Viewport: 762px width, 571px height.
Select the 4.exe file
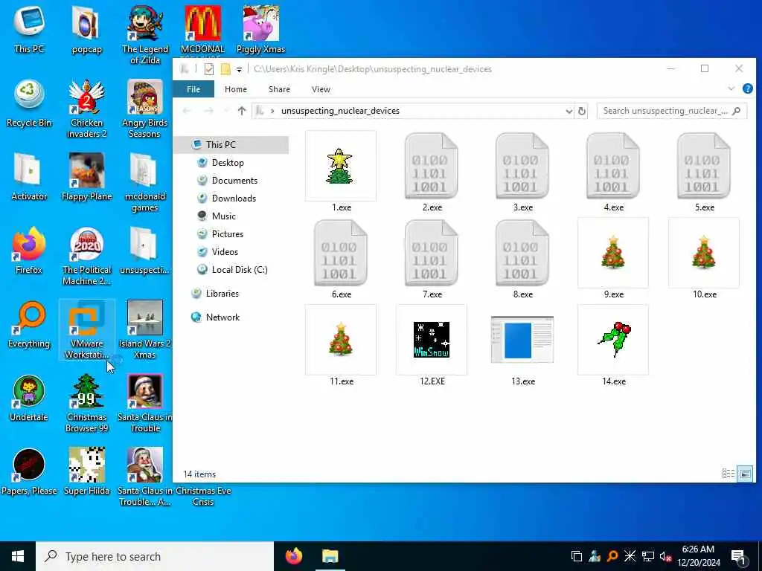pos(613,172)
